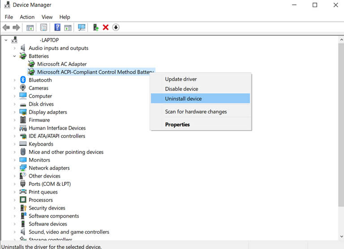Choose Scan for hardware changes entry
This screenshot has width=344, height=249.
click(200, 112)
